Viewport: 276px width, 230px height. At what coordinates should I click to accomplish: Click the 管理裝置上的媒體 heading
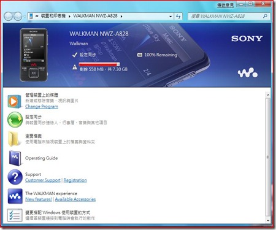click(x=42, y=95)
